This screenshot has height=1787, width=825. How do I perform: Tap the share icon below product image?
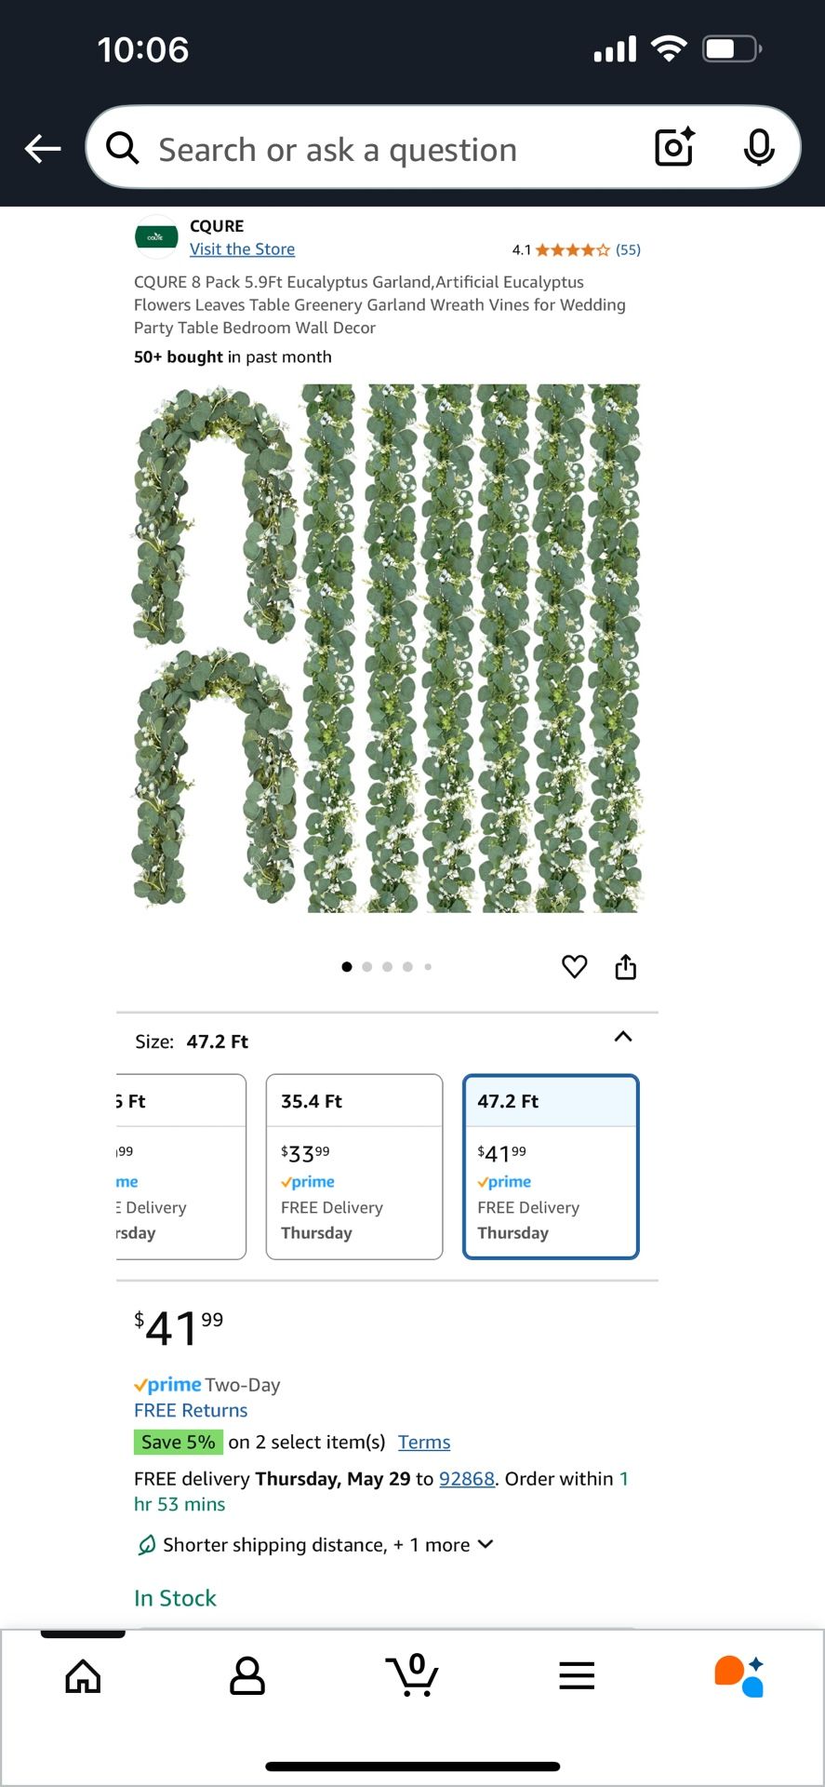coord(626,967)
